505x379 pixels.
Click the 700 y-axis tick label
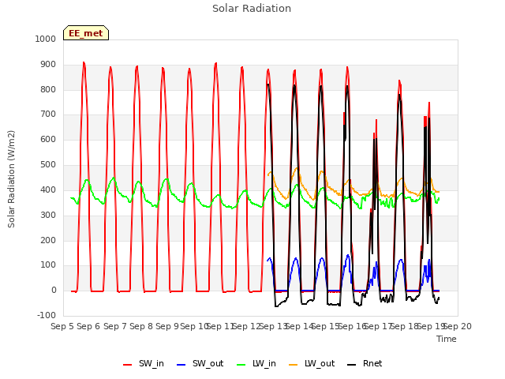(x=48, y=114)
